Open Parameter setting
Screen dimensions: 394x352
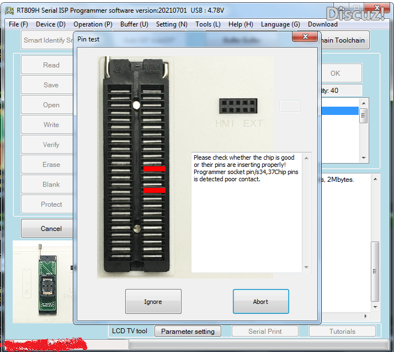[188, 332]
